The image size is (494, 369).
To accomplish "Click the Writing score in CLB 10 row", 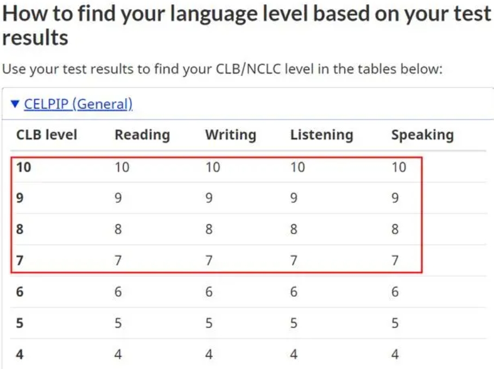I will click(x=212, y=167).
